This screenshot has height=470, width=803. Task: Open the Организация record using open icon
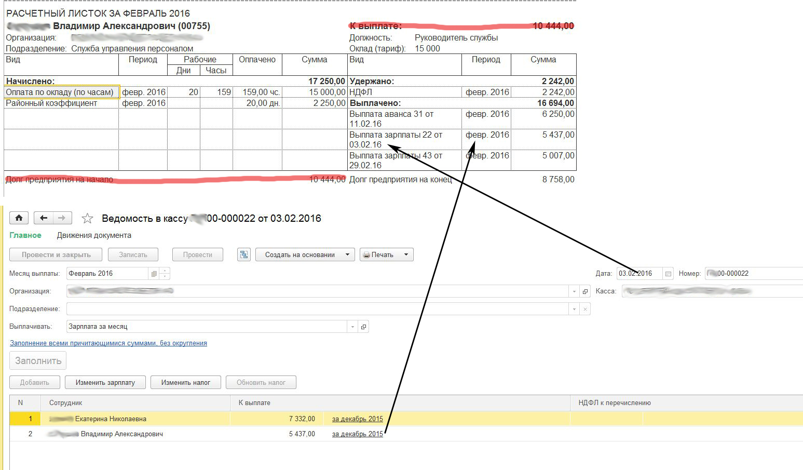click(585, 291)
